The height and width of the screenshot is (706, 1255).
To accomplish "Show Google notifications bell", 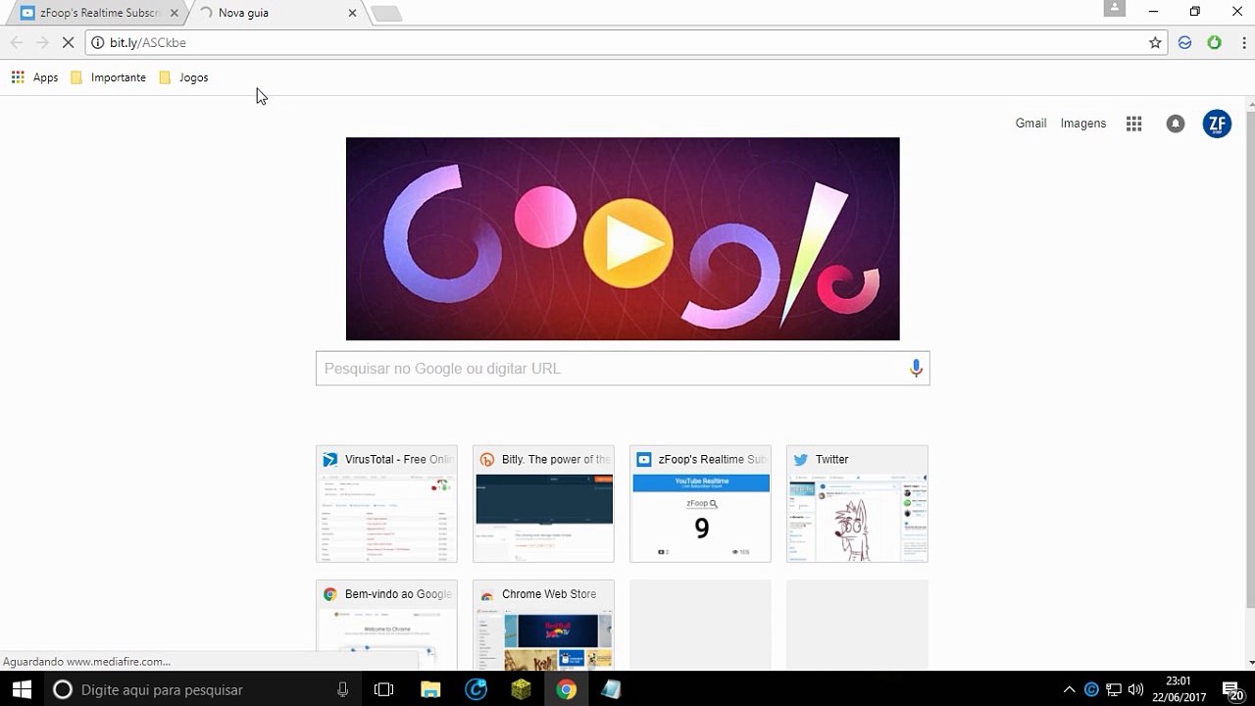I will pos(1175,124).
